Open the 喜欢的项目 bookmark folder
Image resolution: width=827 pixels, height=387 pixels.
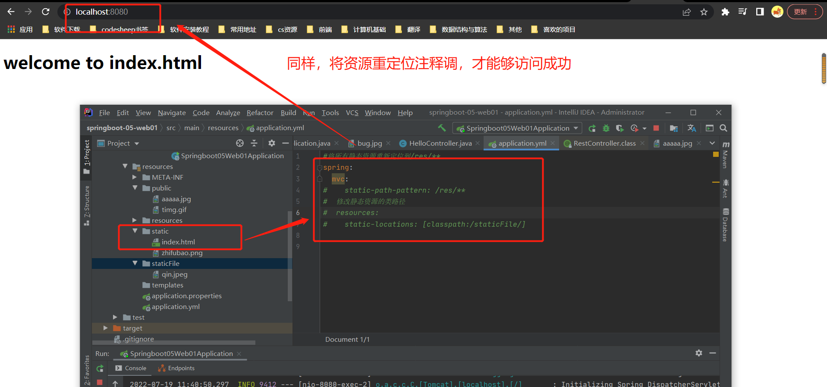pos(553,29)
